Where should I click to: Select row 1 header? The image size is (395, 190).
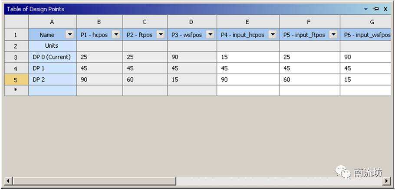pos(16,35)
